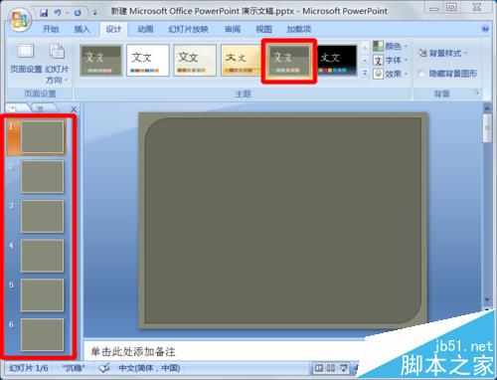Redo the last action

[78, 13]
